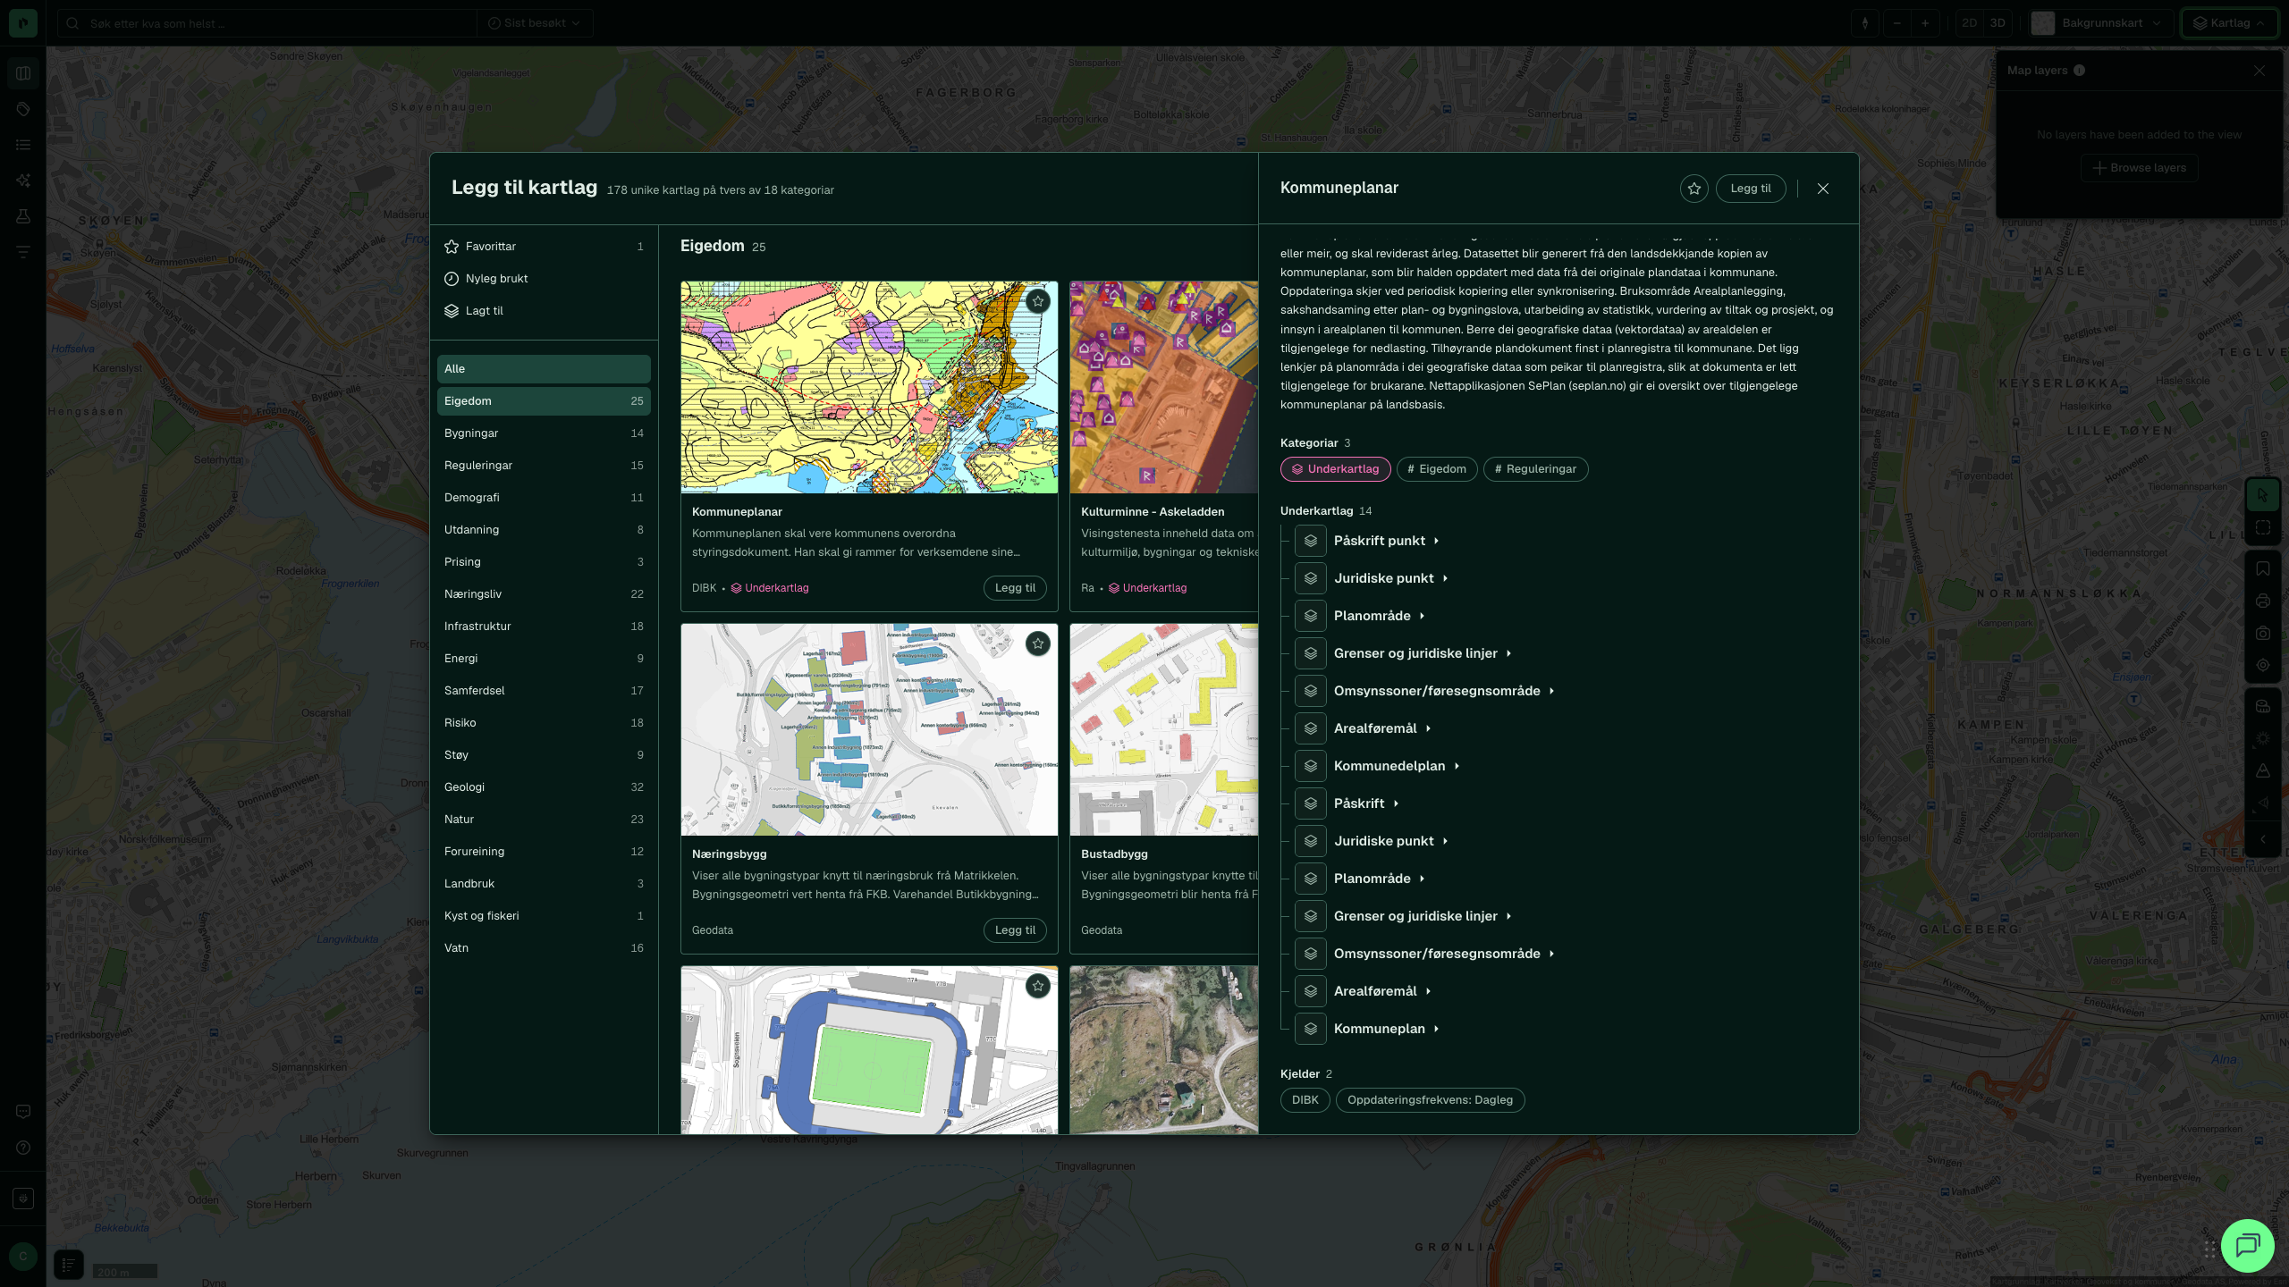Click the Browse layers button
The height and width of the screenshot is (1287, 2289).
click(x=2139, y=168)
